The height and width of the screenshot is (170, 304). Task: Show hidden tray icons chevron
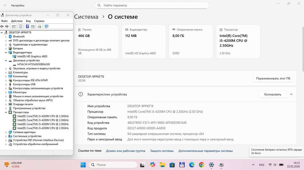tap(253, 165)
